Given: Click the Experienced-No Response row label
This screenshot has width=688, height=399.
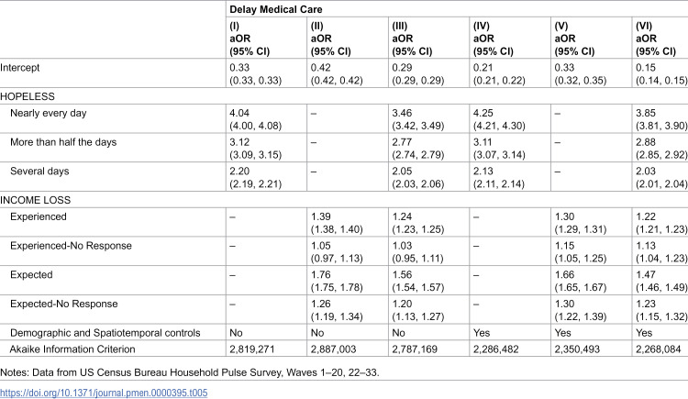Looking at the screenshot, I should point(71,246).
